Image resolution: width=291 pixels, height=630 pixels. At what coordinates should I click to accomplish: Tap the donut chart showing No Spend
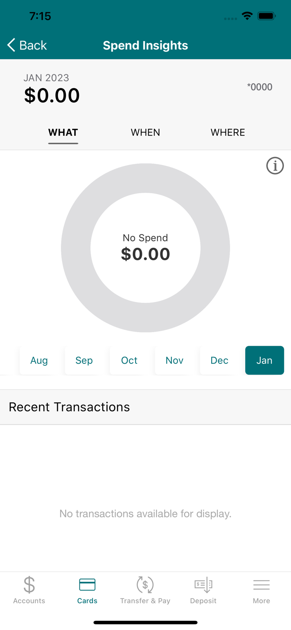pos(145,248)
